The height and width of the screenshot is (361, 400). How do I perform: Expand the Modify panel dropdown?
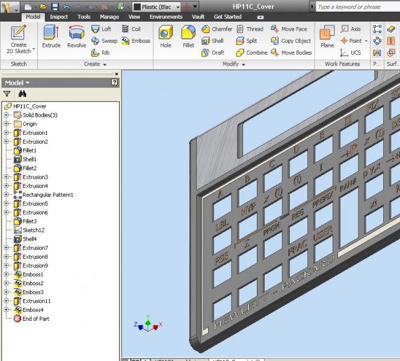[x=244, y=64]
